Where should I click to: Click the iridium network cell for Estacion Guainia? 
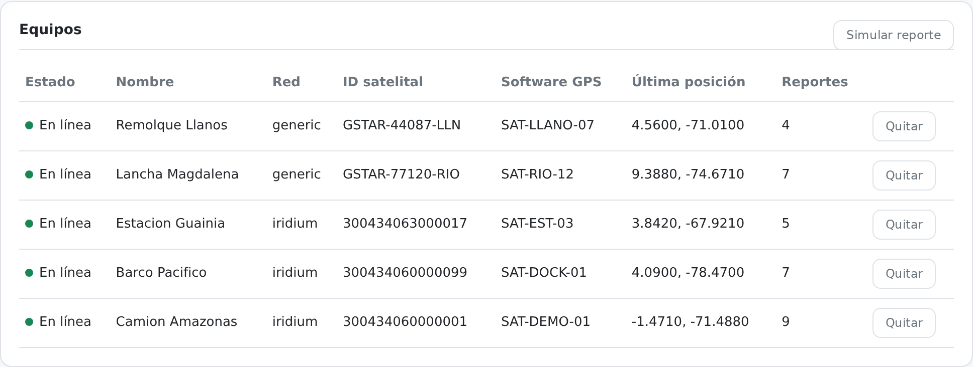point(295,224)
